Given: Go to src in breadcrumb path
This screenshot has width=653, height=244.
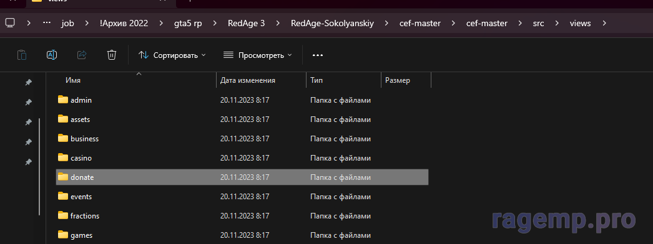Looking at the screenshot, I should pos(538,23).
